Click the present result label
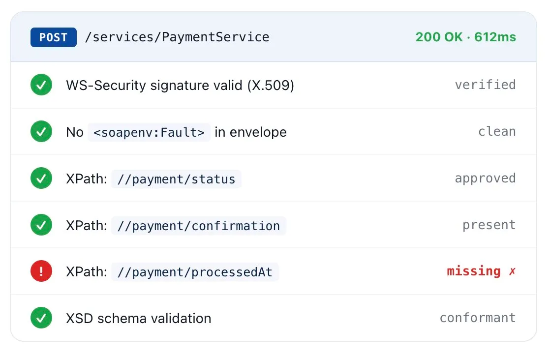 pos(489,225)
